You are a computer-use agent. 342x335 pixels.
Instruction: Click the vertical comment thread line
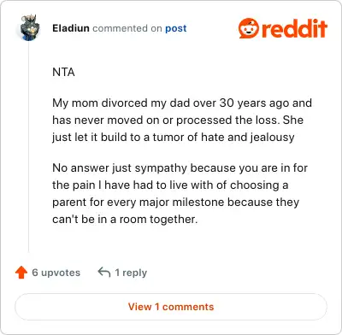(28, 148)
